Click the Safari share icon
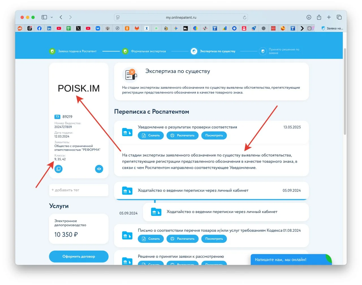 319,17
